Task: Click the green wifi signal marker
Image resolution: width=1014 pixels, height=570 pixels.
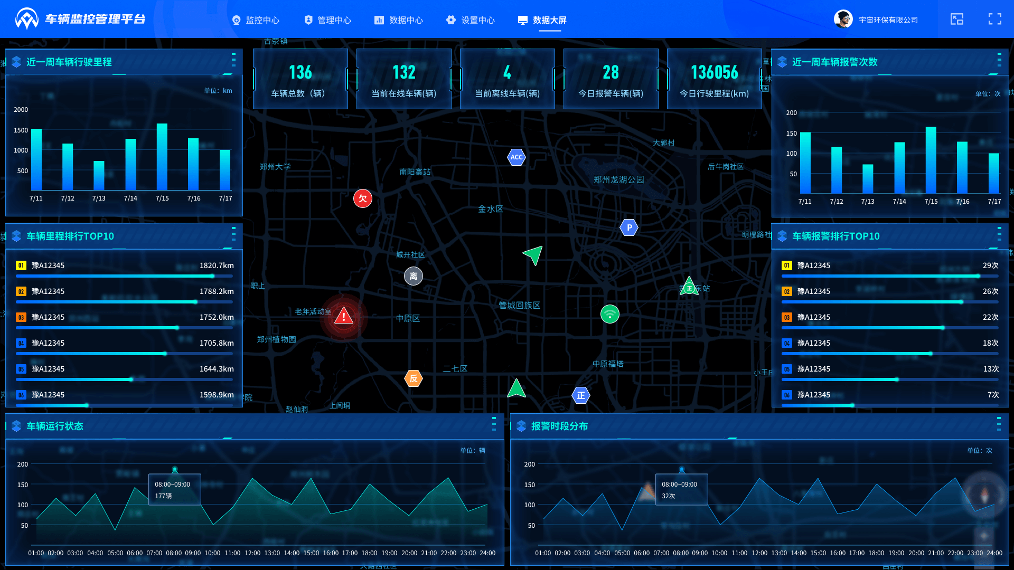Action: coord(610,315)
